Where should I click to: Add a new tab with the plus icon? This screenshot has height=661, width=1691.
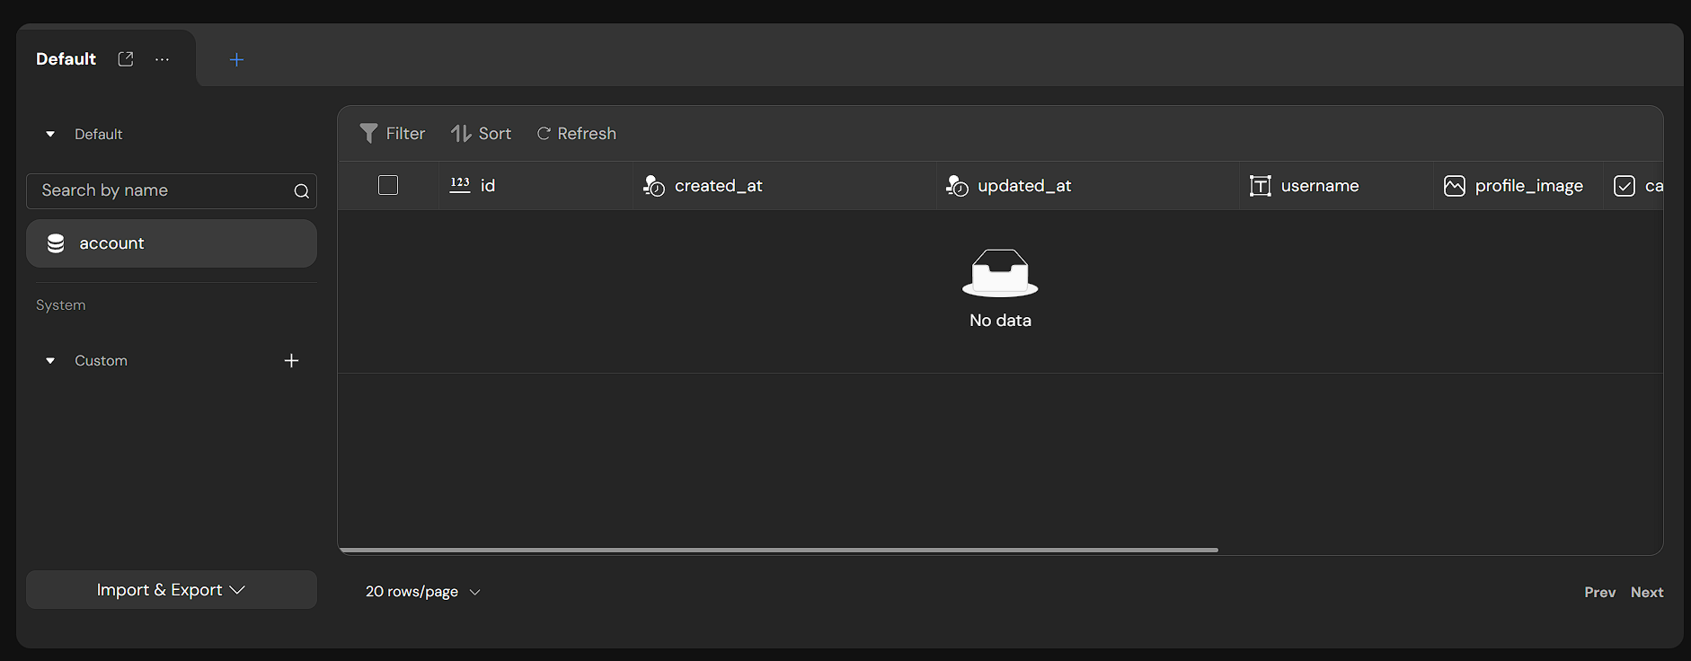click(236, 60)
